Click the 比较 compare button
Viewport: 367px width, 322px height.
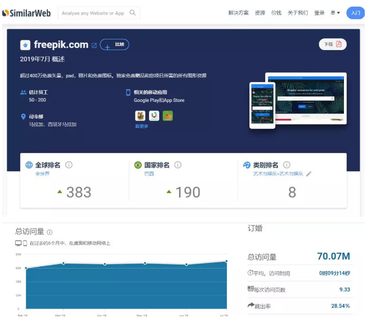[115, 45]
